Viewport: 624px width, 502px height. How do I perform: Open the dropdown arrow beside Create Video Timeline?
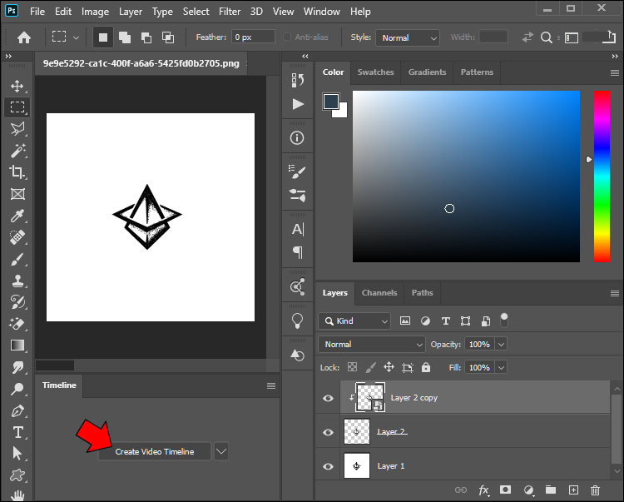220,451
